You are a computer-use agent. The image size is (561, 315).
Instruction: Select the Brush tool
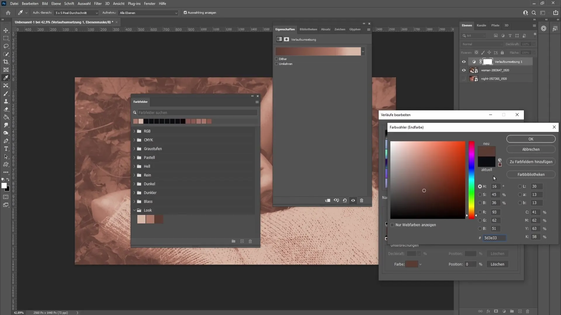coord(6,94)
